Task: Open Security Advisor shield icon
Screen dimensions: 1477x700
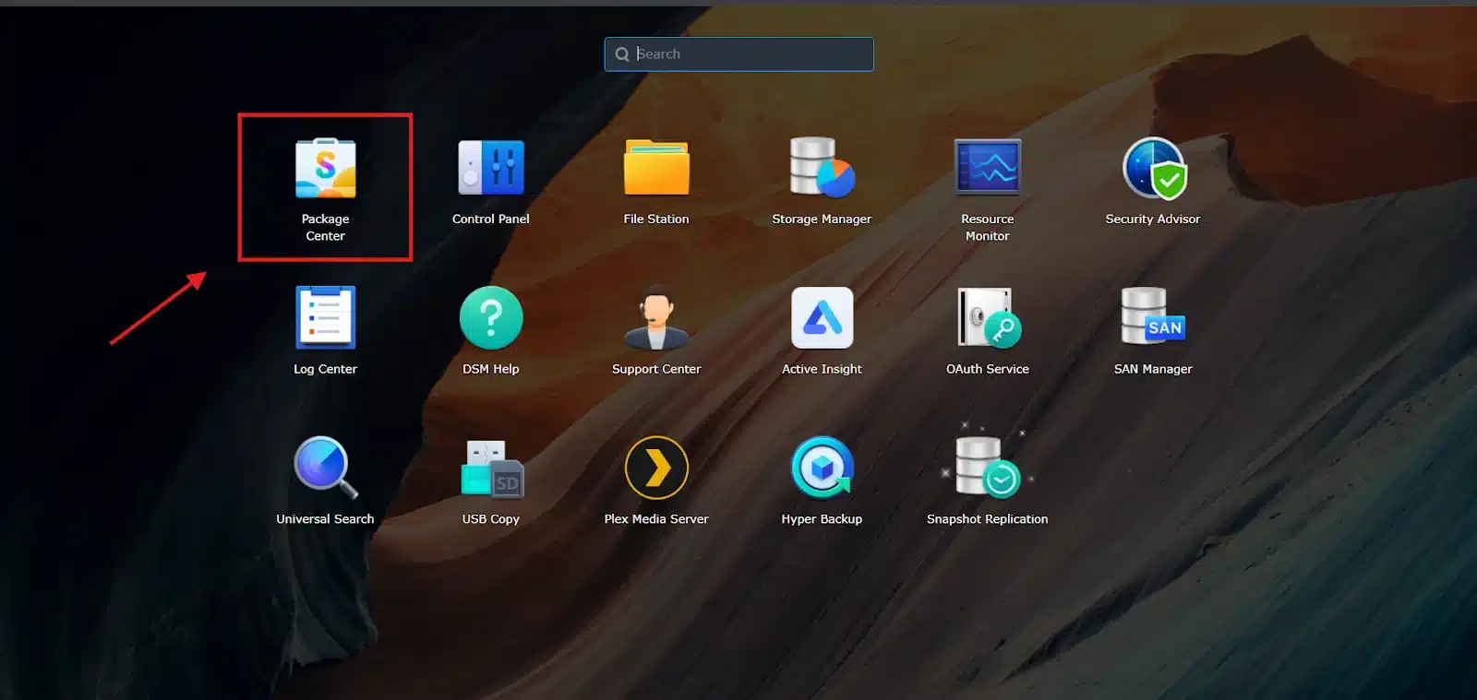Action: pyautogui.click(x=1154, y=168)
